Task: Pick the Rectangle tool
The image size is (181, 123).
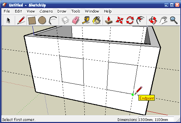Action: 32,20
